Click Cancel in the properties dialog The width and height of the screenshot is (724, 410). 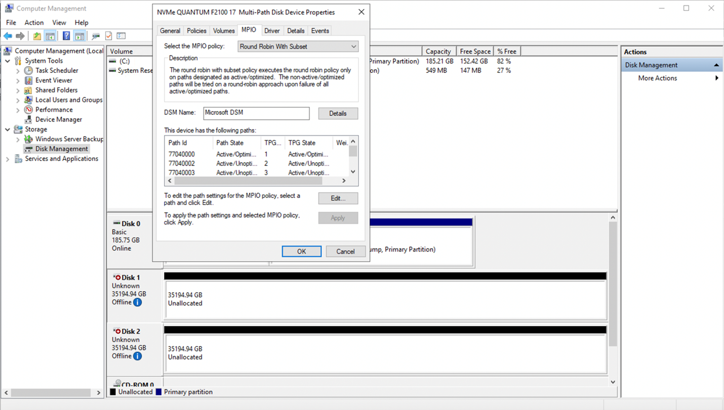pyautogui.click(x=345, y=251)
